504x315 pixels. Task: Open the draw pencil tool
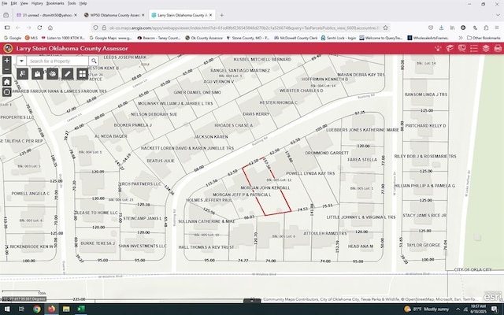(x=68, y=74)
